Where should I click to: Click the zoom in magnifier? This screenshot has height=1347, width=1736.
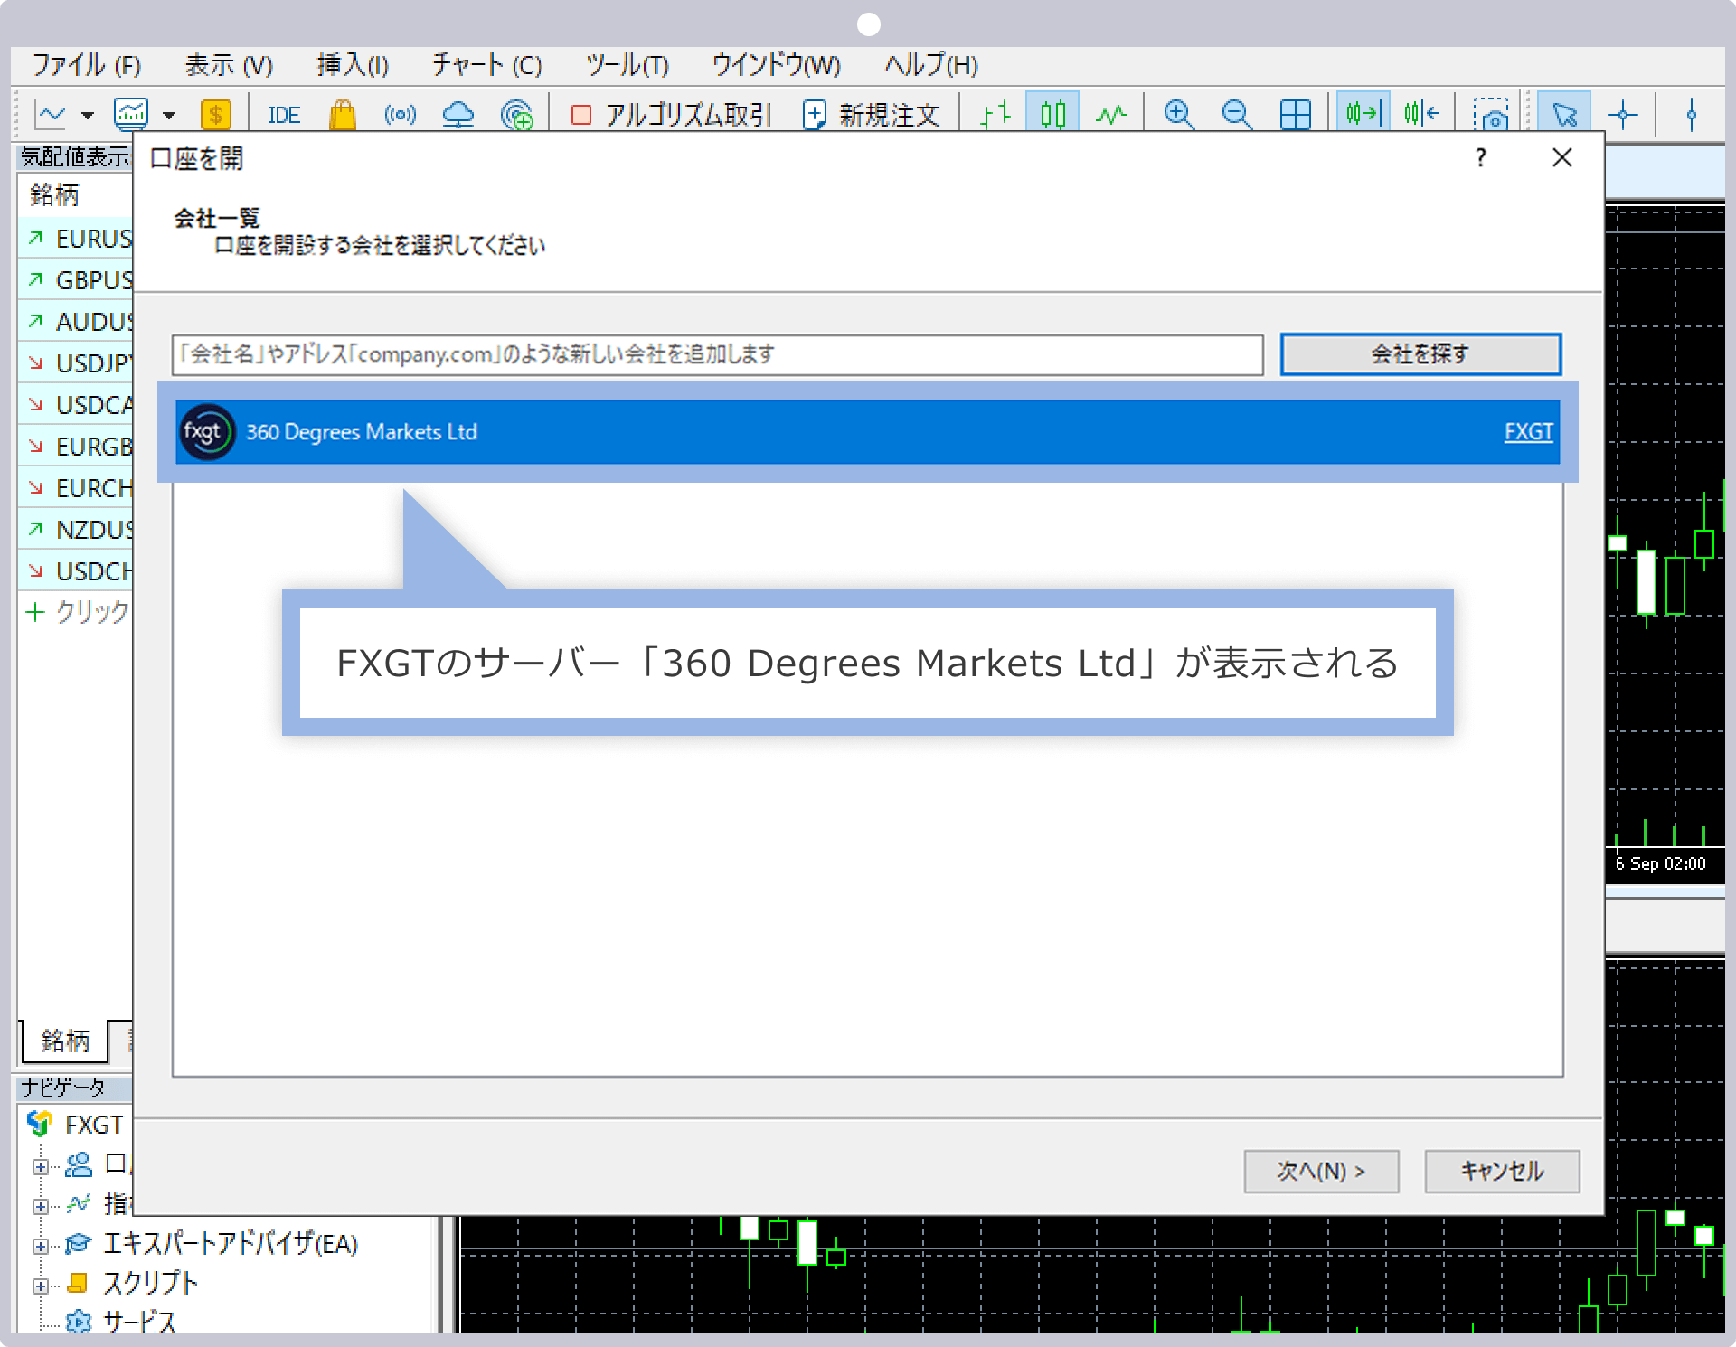pos(1179,115)
